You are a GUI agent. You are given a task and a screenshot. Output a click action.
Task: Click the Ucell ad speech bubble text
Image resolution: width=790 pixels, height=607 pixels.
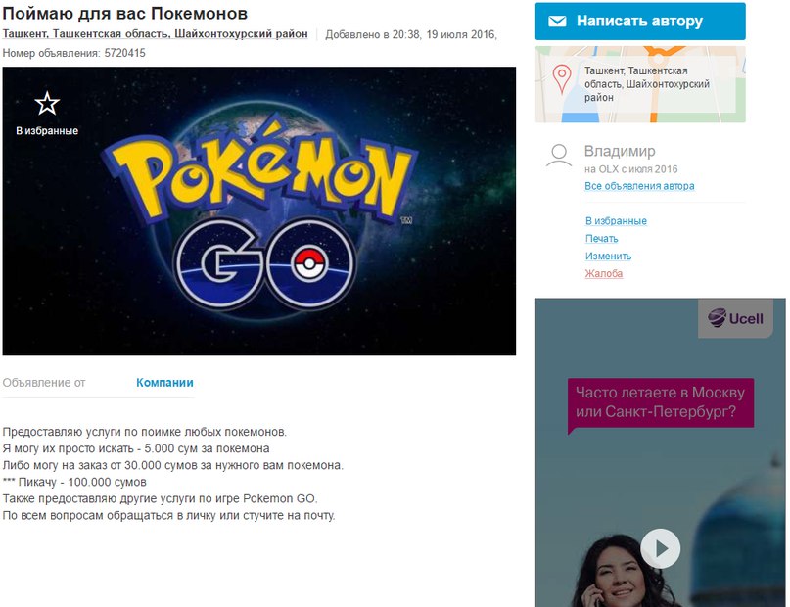(661, 402)
